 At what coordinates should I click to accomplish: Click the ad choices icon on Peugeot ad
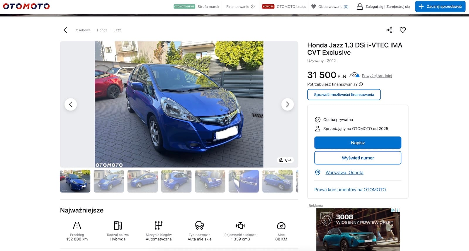pyautogui.click(x=393, y=210)
